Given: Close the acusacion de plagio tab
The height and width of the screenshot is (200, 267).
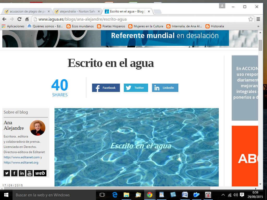Looking at the screenshot, I should [x=49, y=11].
